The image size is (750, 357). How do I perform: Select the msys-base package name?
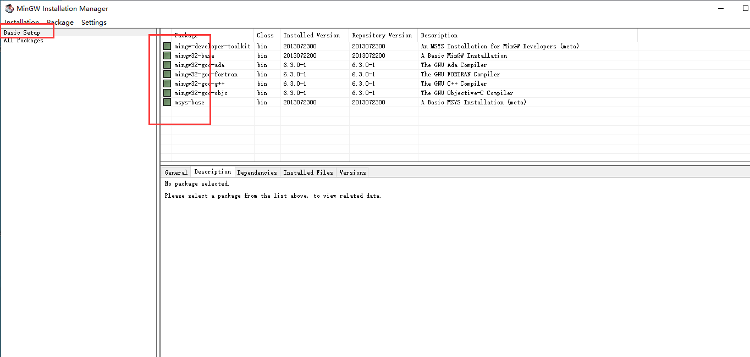[x=190, y=103]
